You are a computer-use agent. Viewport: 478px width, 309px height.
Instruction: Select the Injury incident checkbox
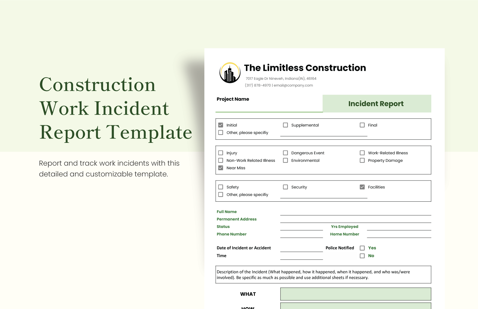221,153
